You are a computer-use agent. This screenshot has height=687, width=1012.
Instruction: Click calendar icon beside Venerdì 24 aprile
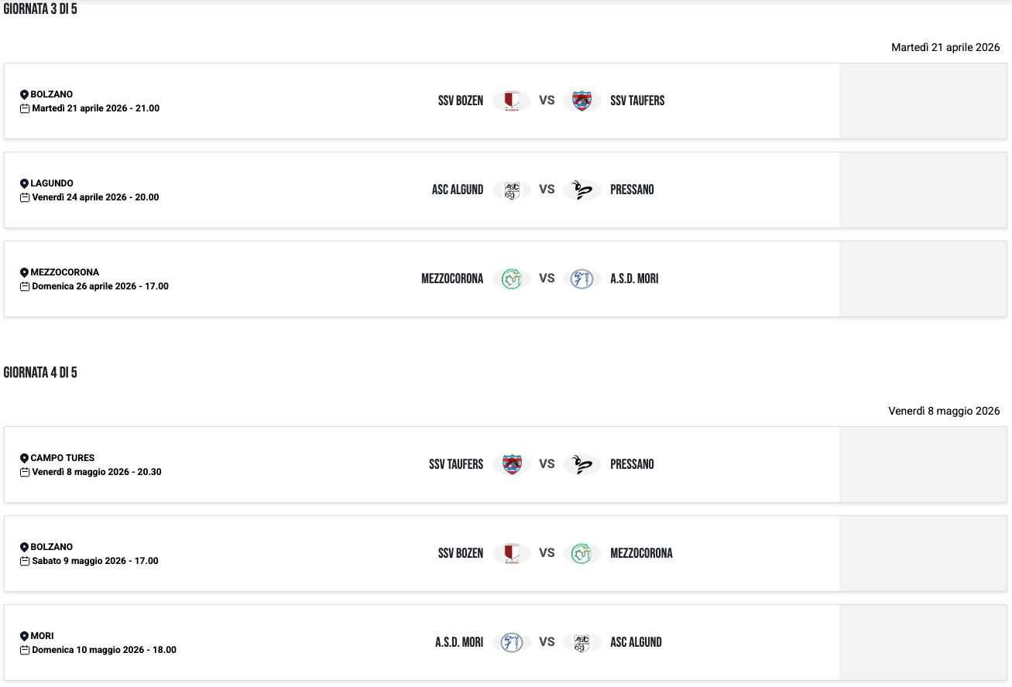[25, 197]
